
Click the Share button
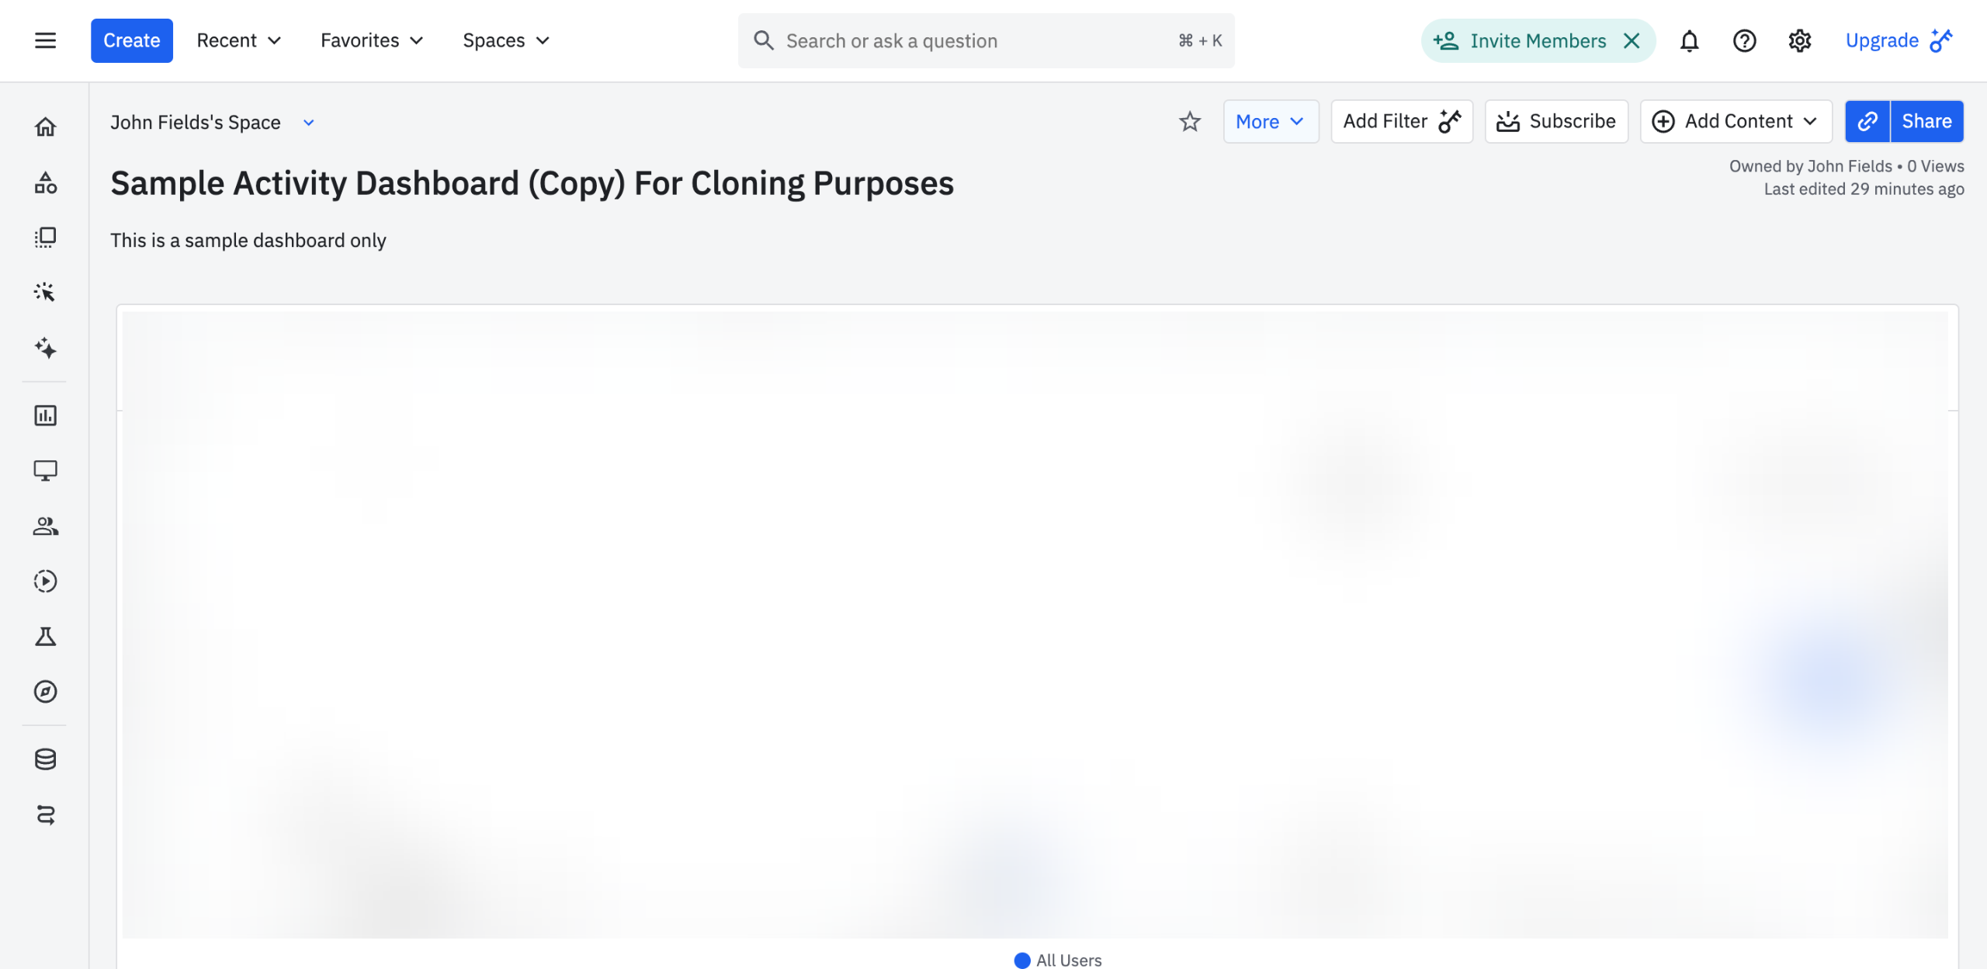pos(1926,121)
